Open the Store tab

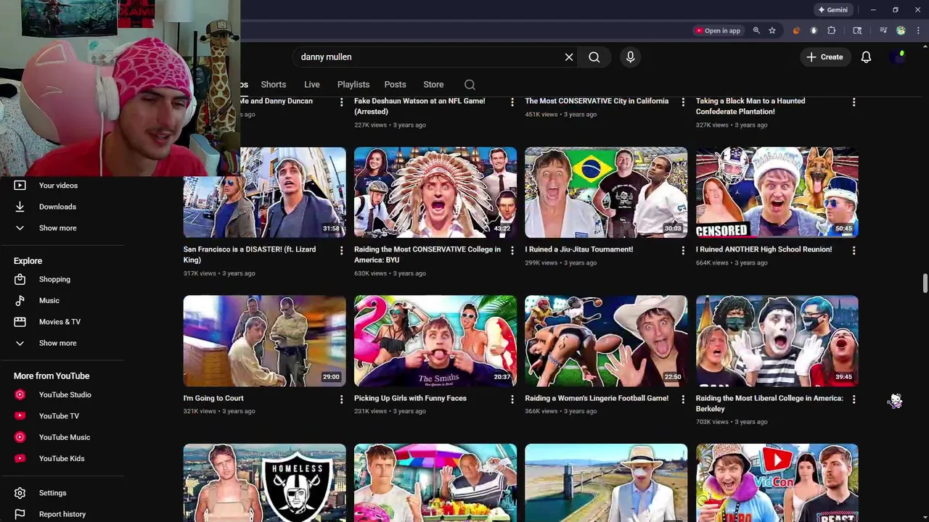(433, 85)
